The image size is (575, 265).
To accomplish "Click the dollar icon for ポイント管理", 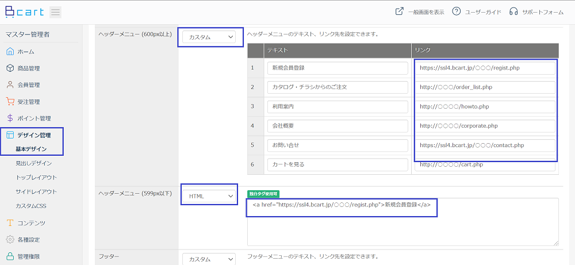I will (10, 118).
